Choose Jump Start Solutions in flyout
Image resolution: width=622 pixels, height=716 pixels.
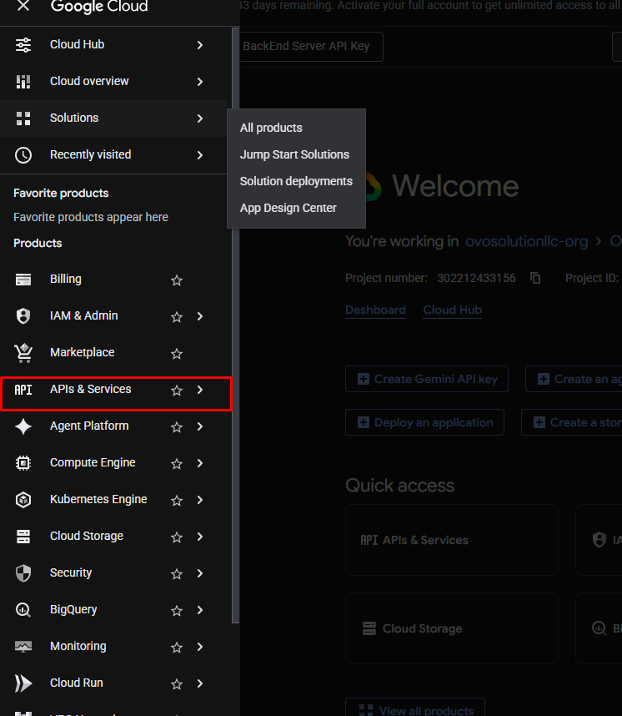[x=296, y=154]
